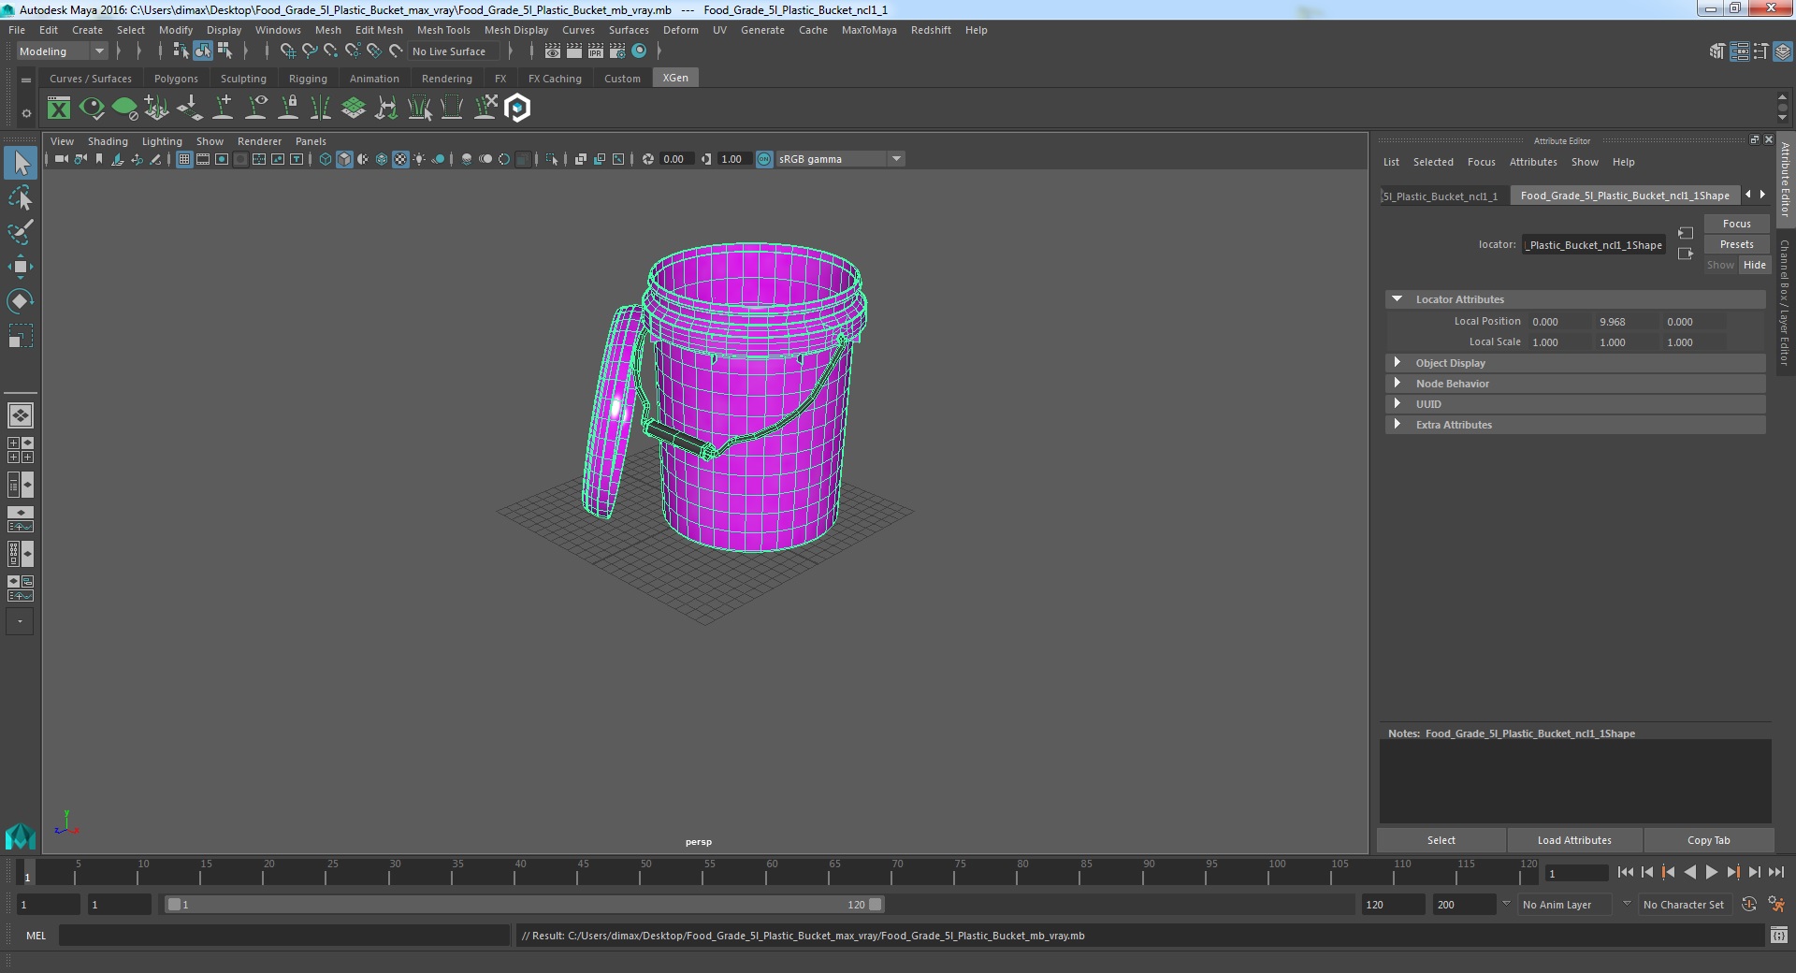Click the four-view layout icon
This screenshot has height=973, width=1796.
point(20,450)
